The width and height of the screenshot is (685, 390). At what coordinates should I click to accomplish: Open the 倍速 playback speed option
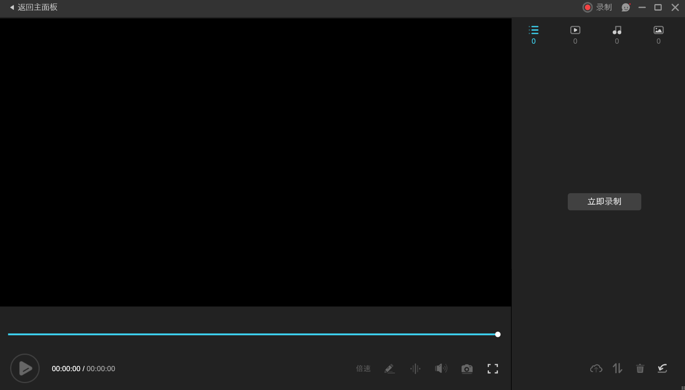click(363, 369)
